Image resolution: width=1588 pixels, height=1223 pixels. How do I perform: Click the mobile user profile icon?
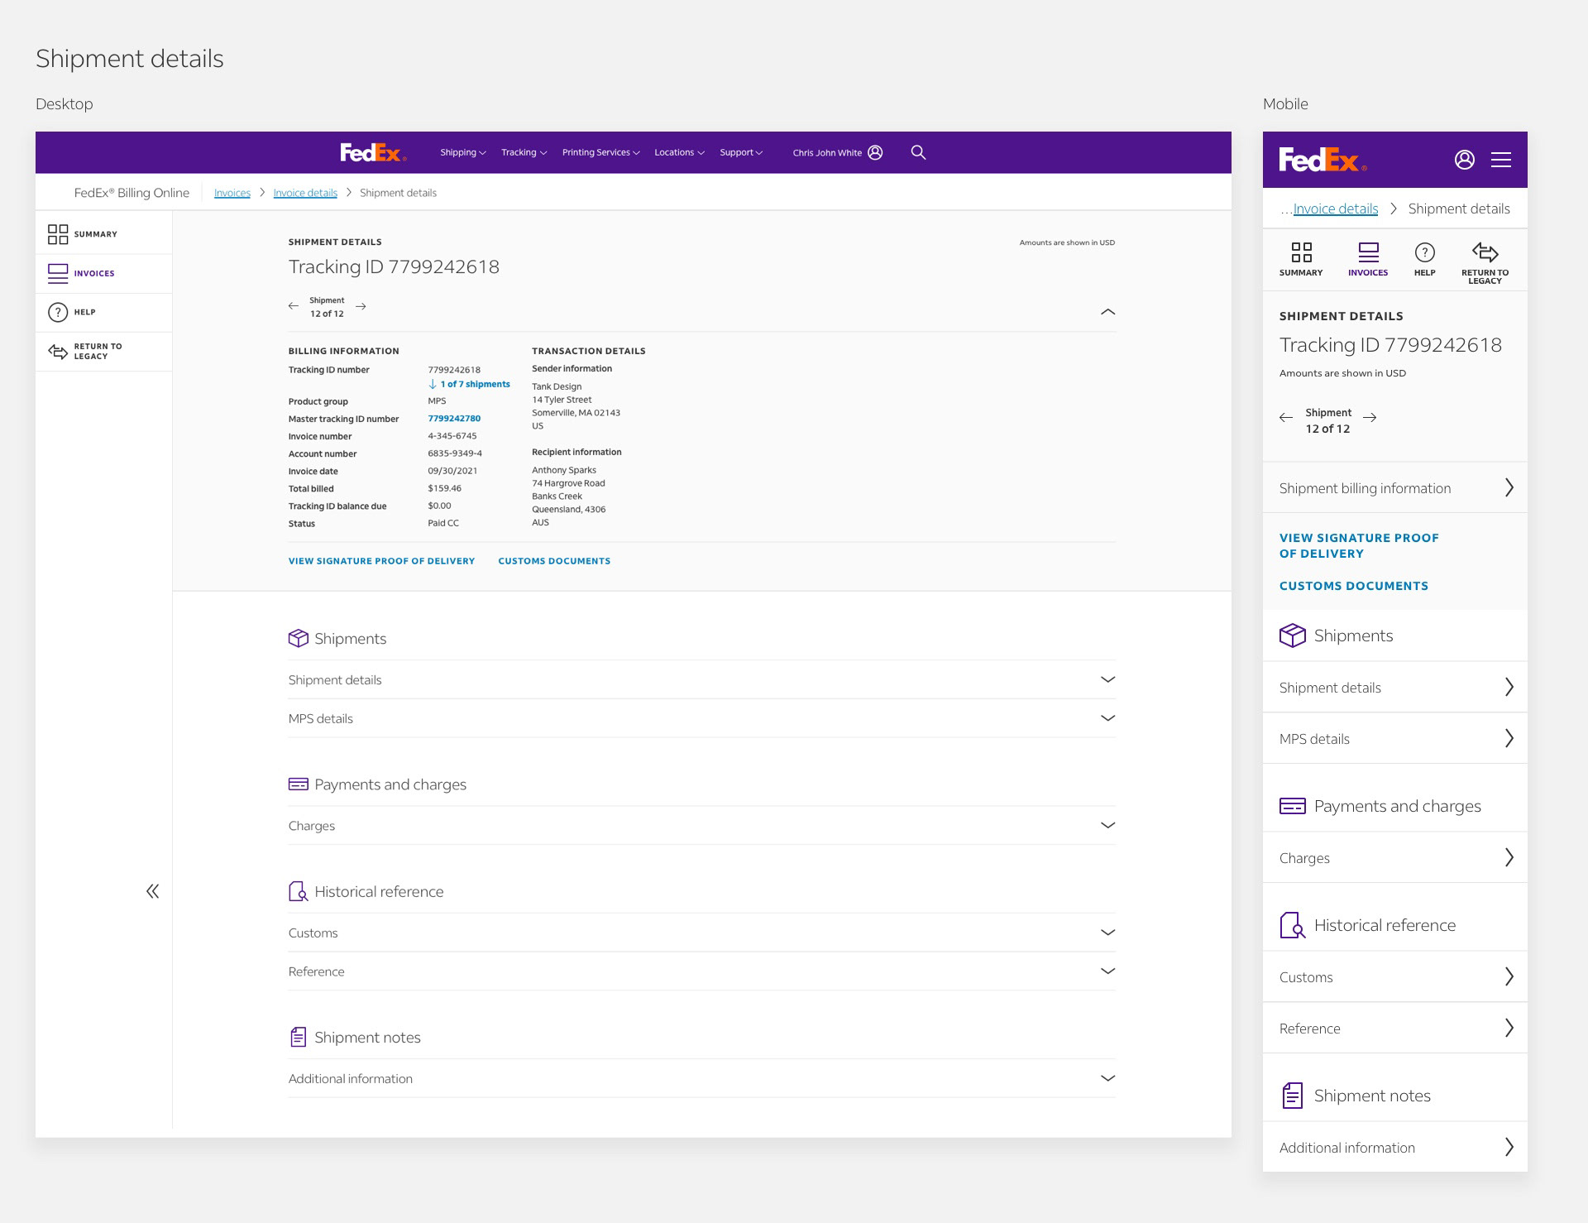[1464, 160]
